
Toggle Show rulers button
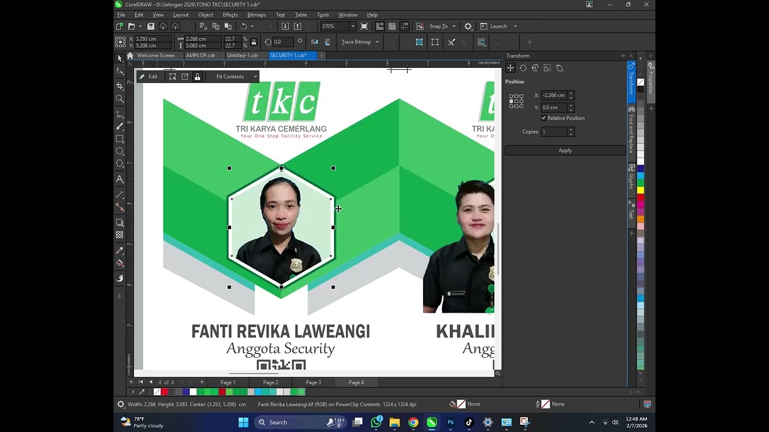pyautogui.click(x=380, y=26)
